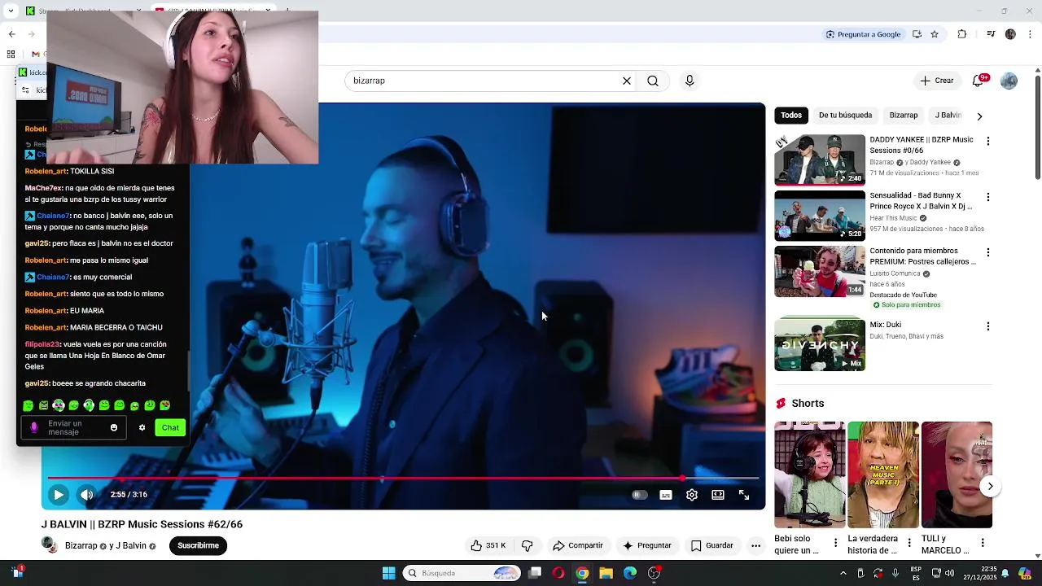Open the Sensualidad Bad Bunny video title
Screen dimensions: 1042x586
click(x=921, y=201)
